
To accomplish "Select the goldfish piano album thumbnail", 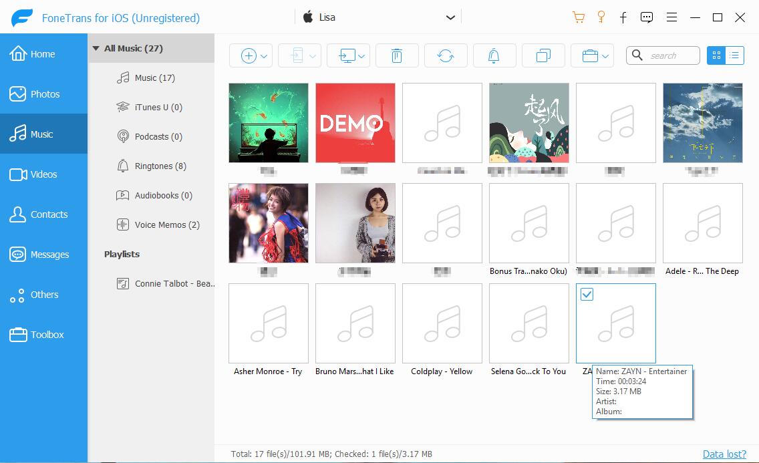I will pos(268,123).
